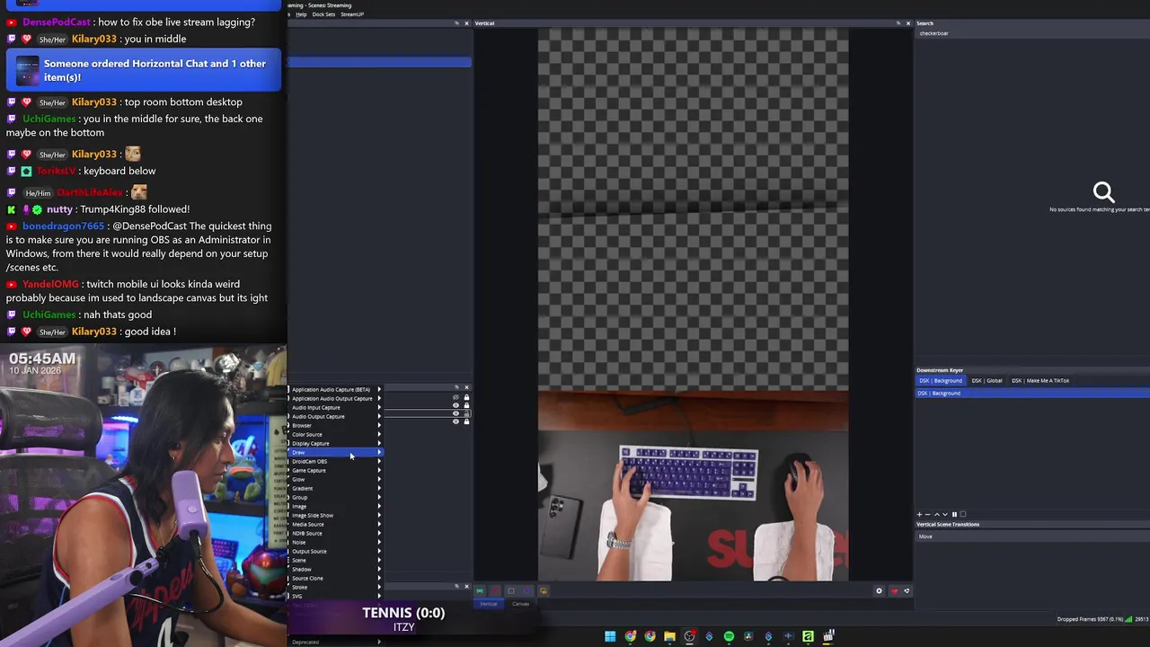Open the Help menu

click(x=301, y=14)
